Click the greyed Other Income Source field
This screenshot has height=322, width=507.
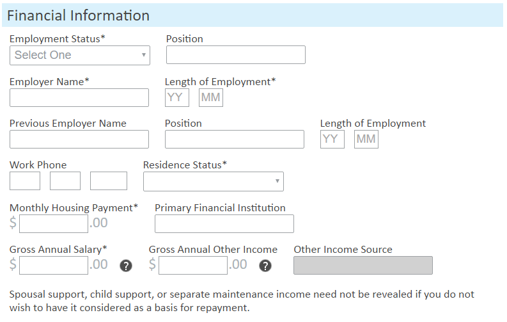coord(363,266)
